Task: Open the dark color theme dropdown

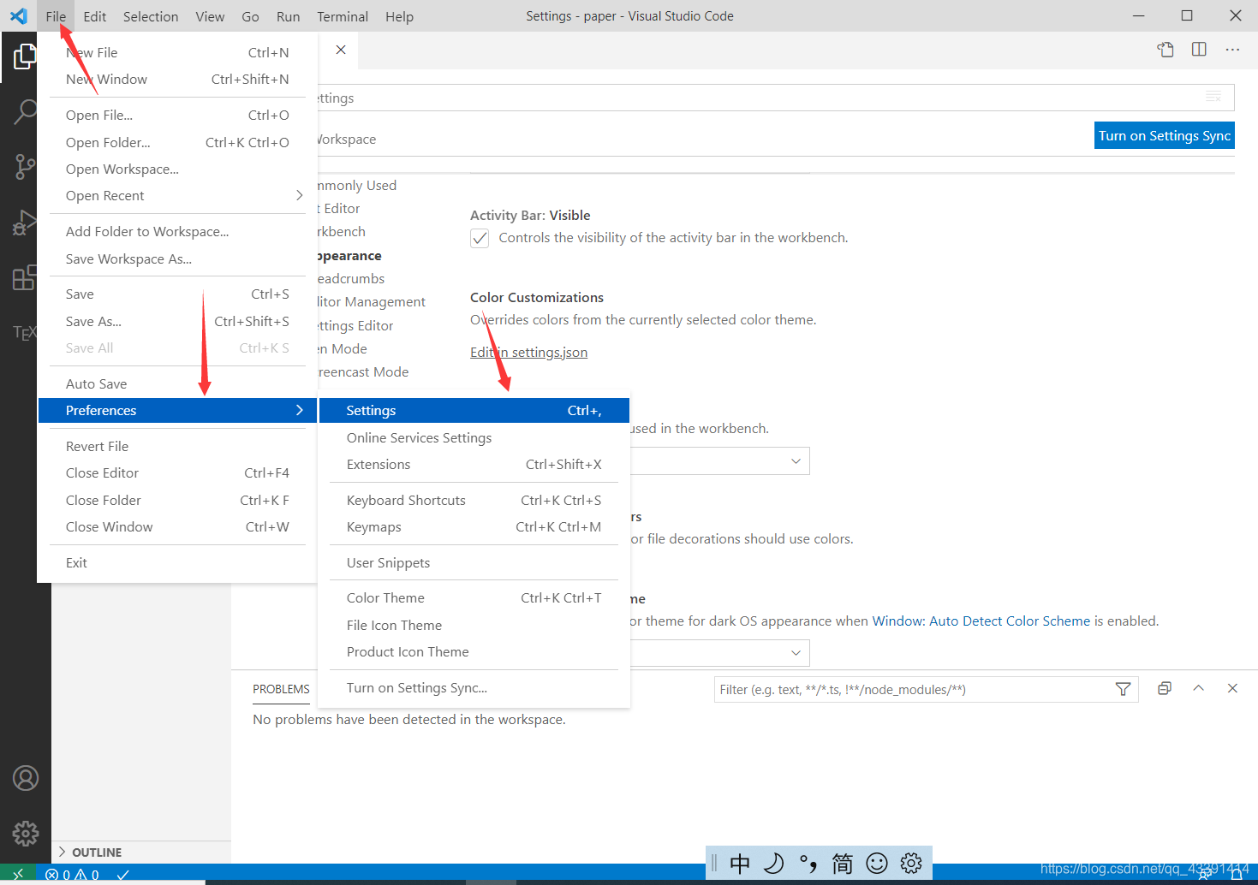Action: (719, 653)
